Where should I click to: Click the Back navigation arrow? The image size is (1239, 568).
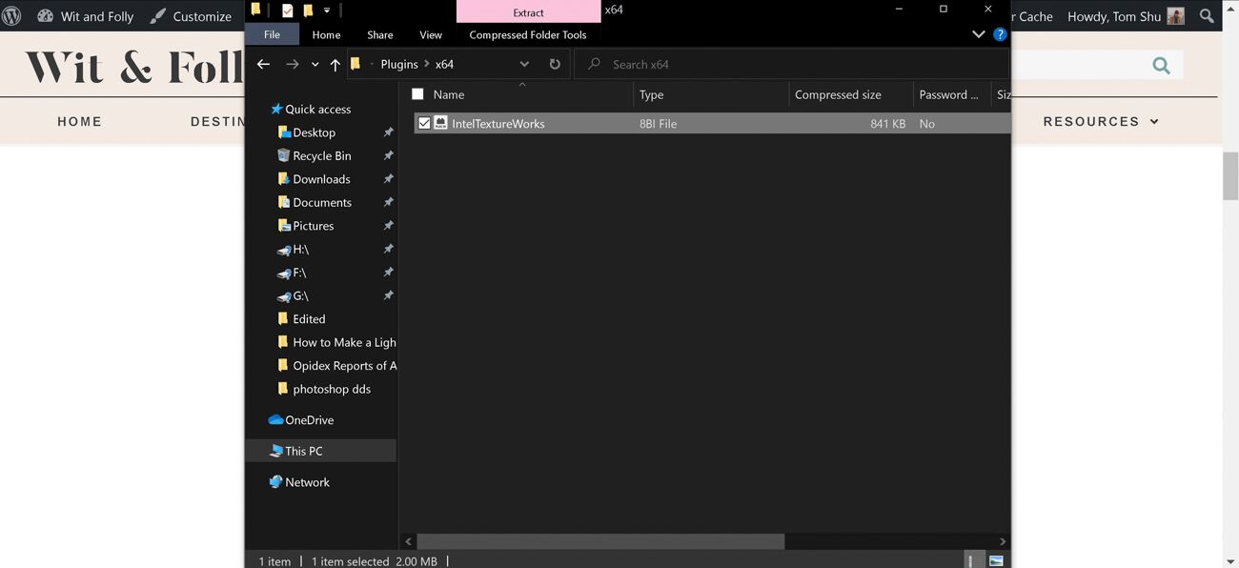[x=264, y=64]
